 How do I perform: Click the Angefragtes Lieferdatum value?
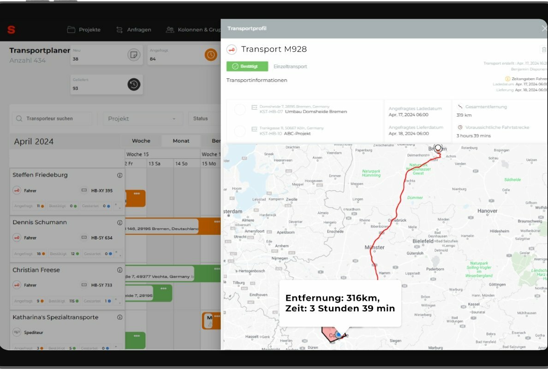click(x=408, y=133)
